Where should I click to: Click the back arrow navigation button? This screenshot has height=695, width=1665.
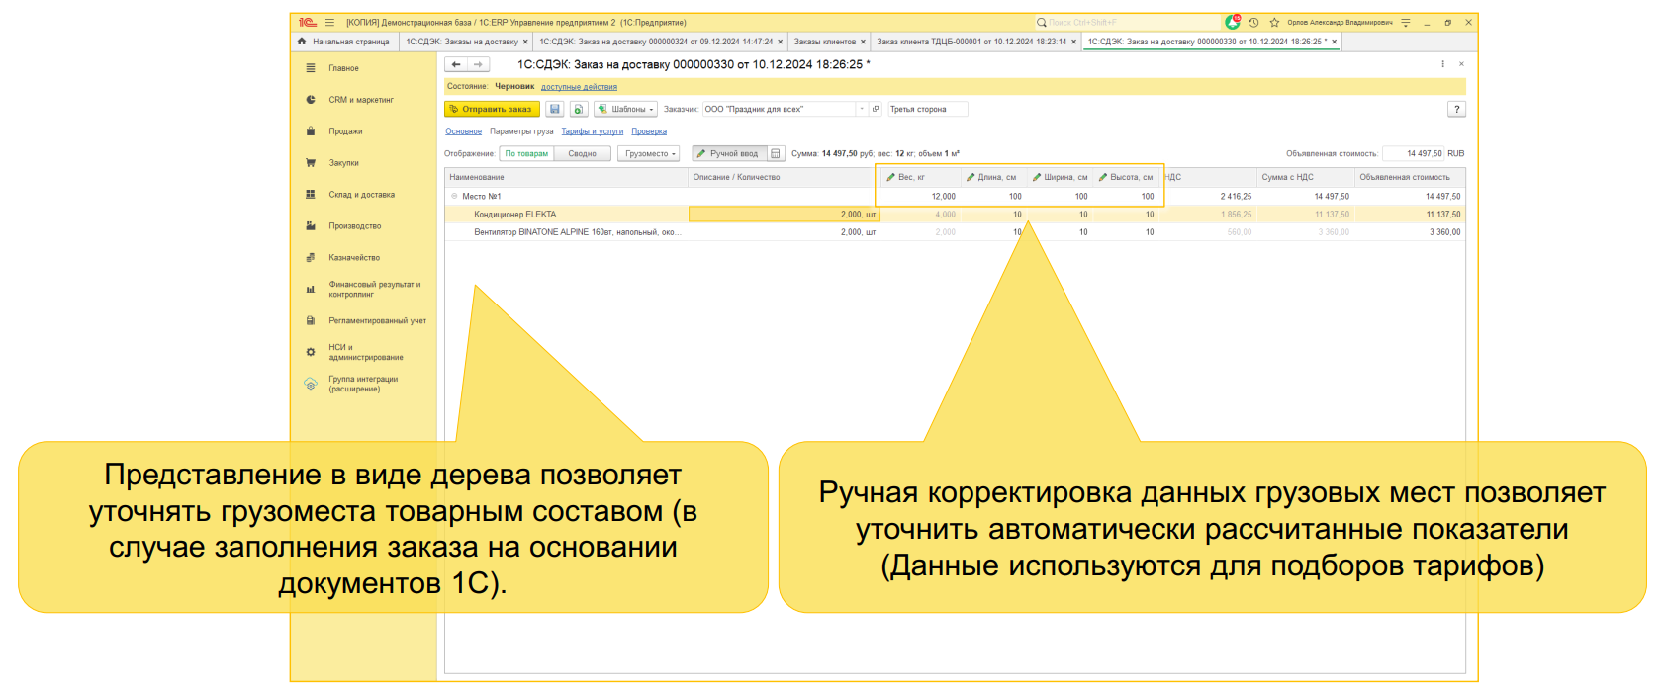[x=456, y=64]
